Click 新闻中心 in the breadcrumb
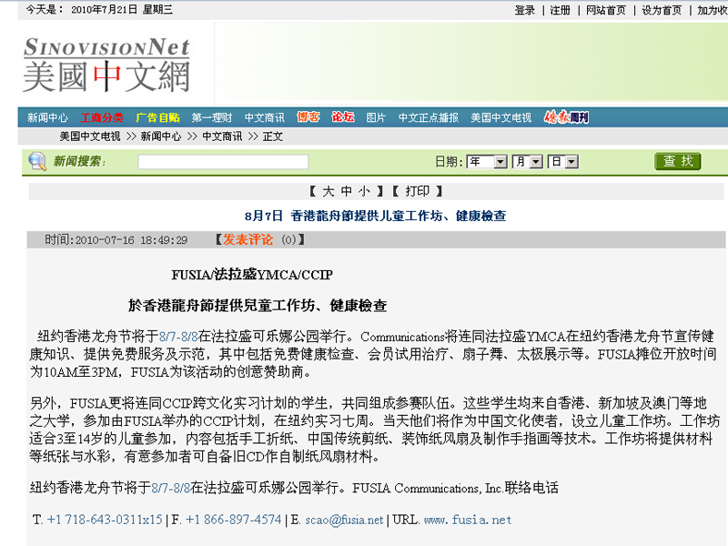The image size is (728, 546). [x=161, y=136]
